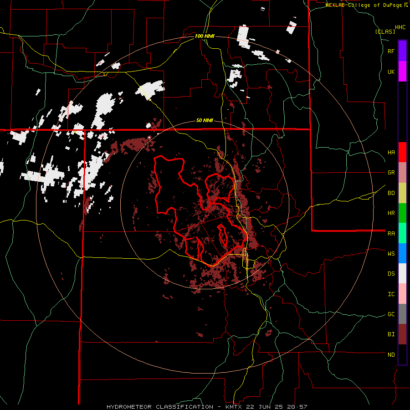Screen dimensions: 410x410
Task: Click the HA red legend swatch
Action: (x=402, y=152)
